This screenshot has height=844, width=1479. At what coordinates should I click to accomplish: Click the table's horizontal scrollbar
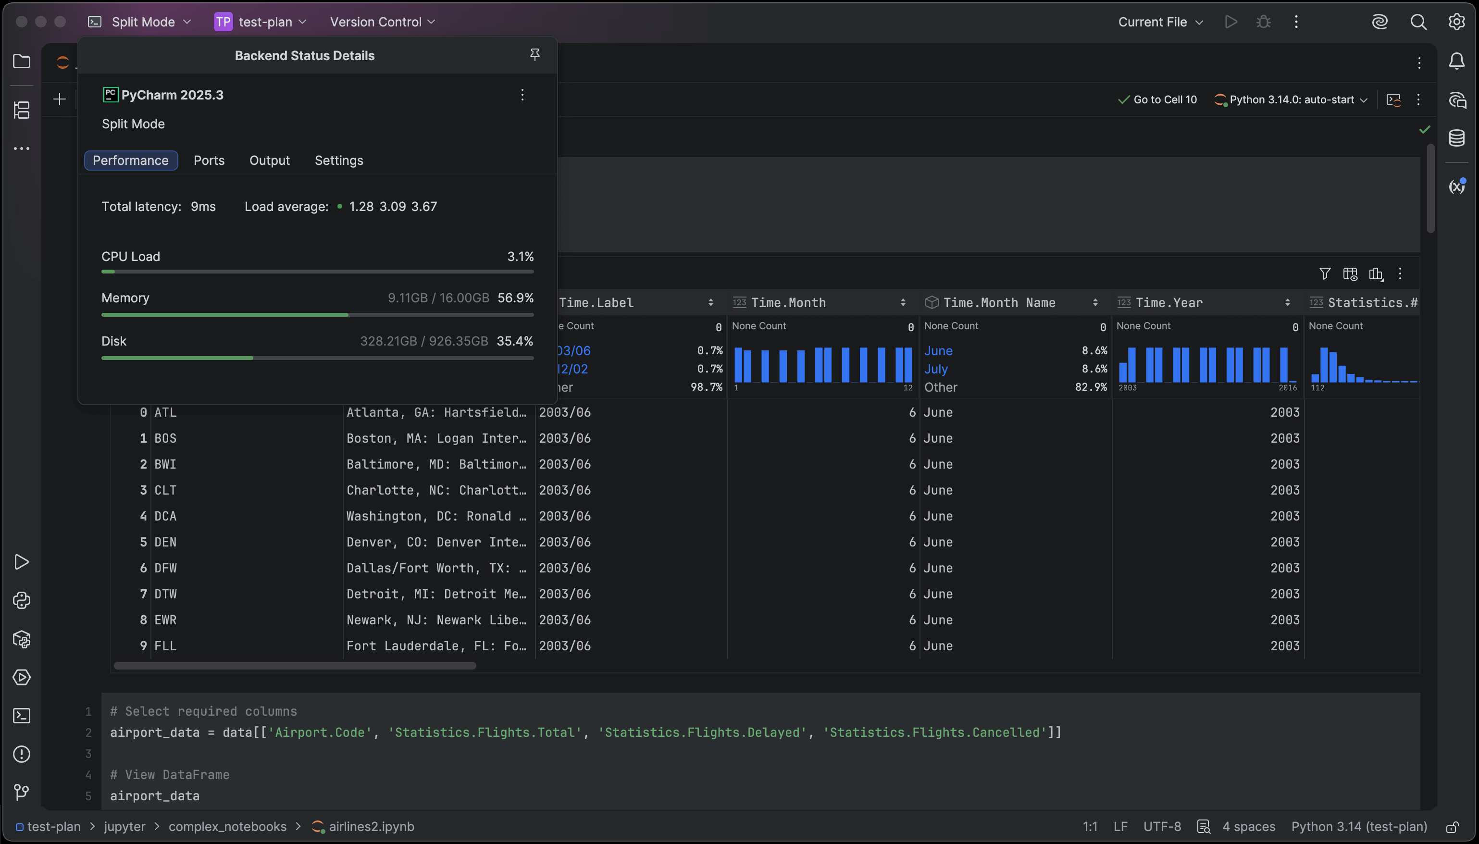[295, 666]
